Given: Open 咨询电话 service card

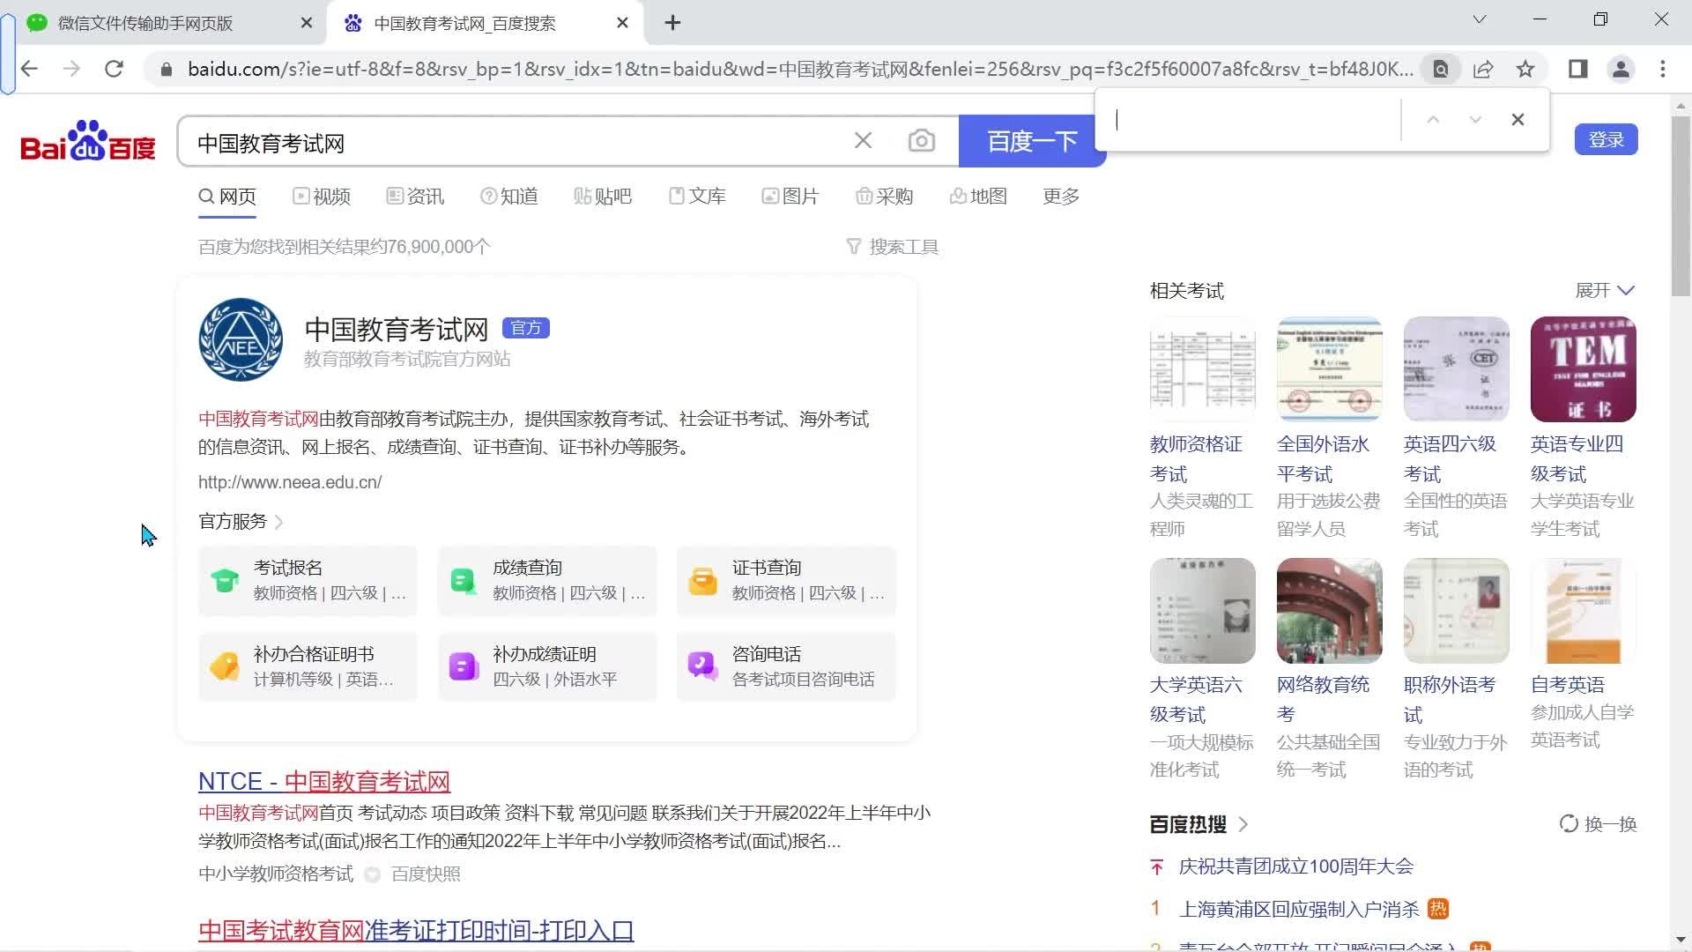Looking at the screenshot, I should pyautogui.click(x=786, y=666).
